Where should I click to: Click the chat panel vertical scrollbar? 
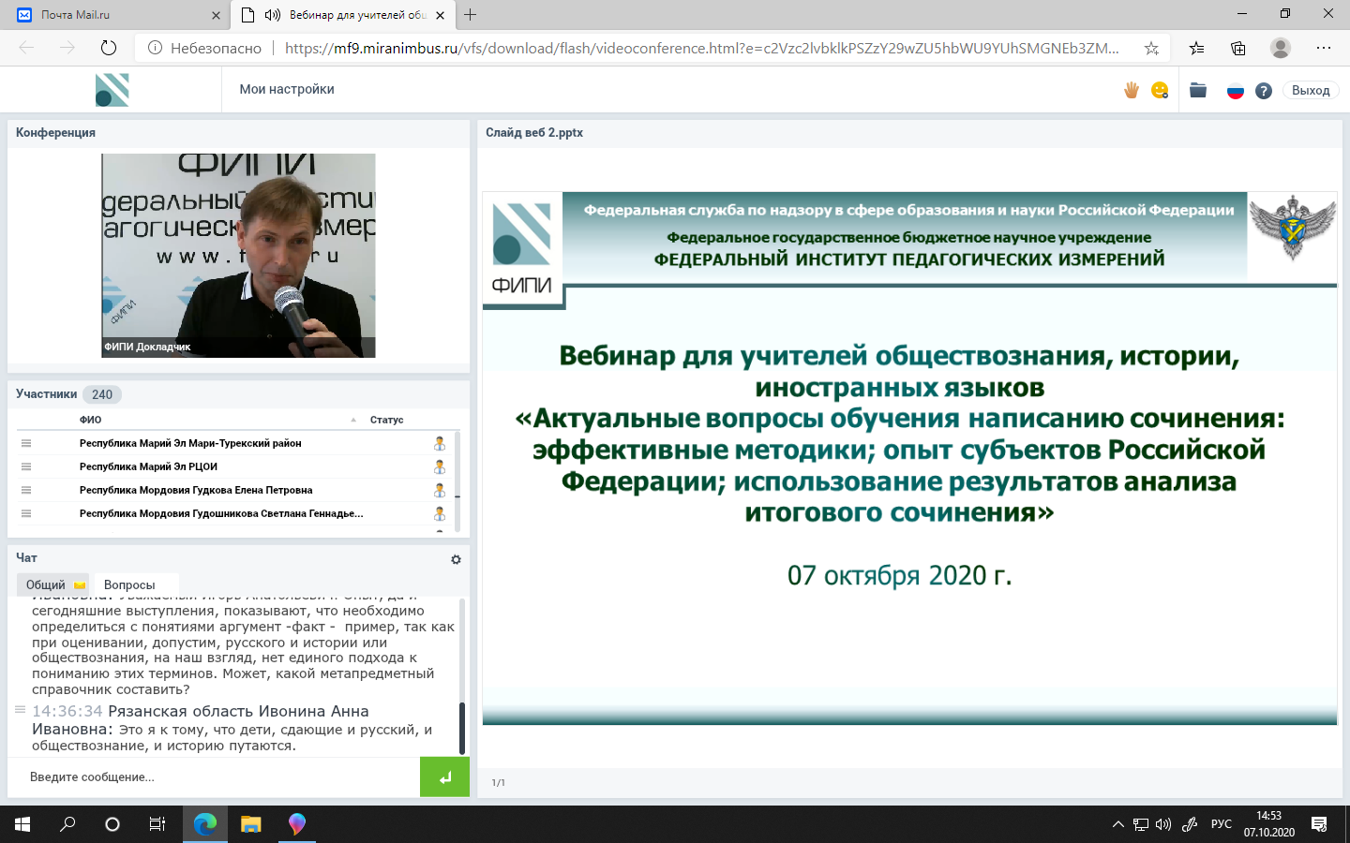pos(461,727)
